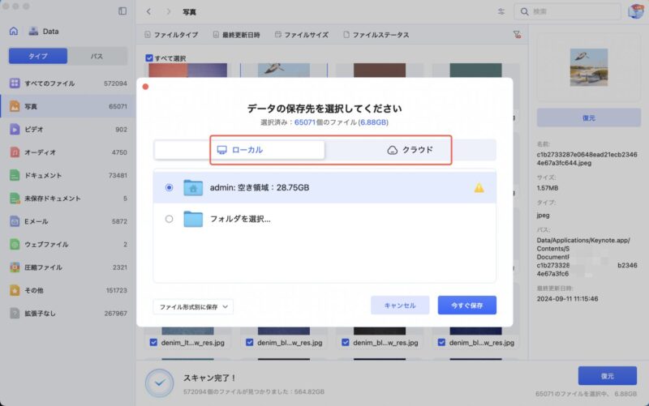Click the yellow warning icon beside admin
649x406 pixels.
[x=479, y=187]
